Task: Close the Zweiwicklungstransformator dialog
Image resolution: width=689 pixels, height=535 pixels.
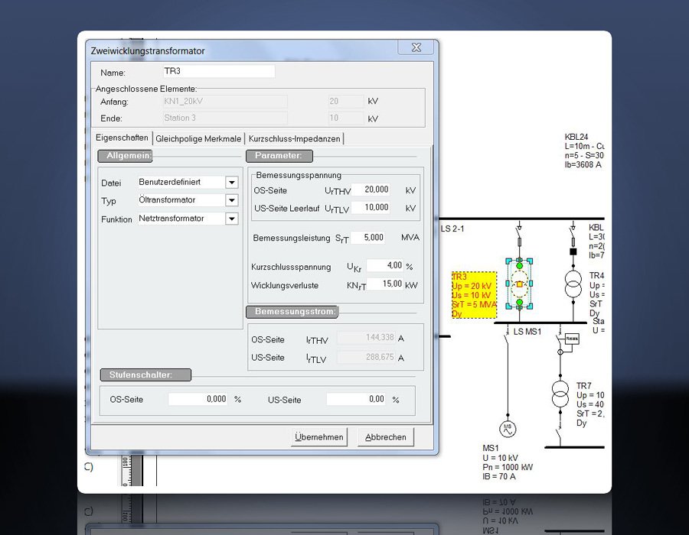Action: coord(416,47)
